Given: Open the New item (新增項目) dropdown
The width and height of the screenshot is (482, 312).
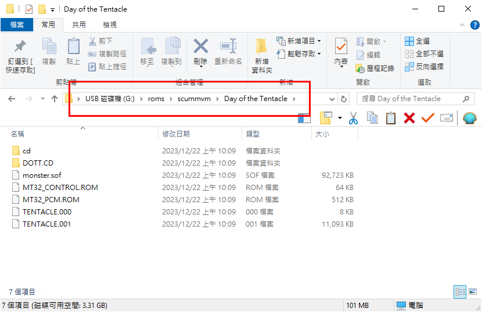Looking at the screenshot, I should point(298,41).
